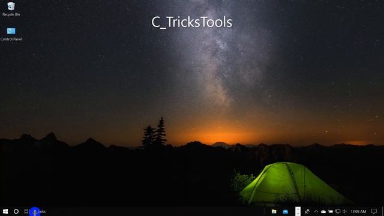The width and height of the screenshot is (384, 216).
Task: Open the Windows Start menu
Action: [5, 211]
